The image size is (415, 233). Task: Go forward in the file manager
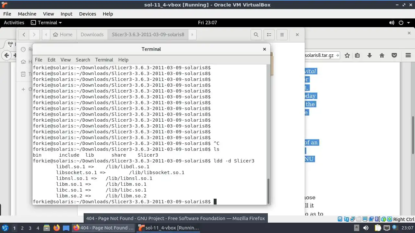point(34,35)
